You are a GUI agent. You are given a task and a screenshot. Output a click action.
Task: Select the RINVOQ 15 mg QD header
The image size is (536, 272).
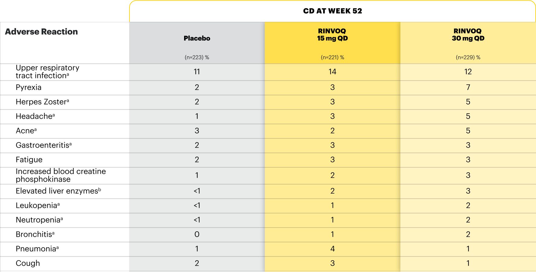tap(332, 35)
